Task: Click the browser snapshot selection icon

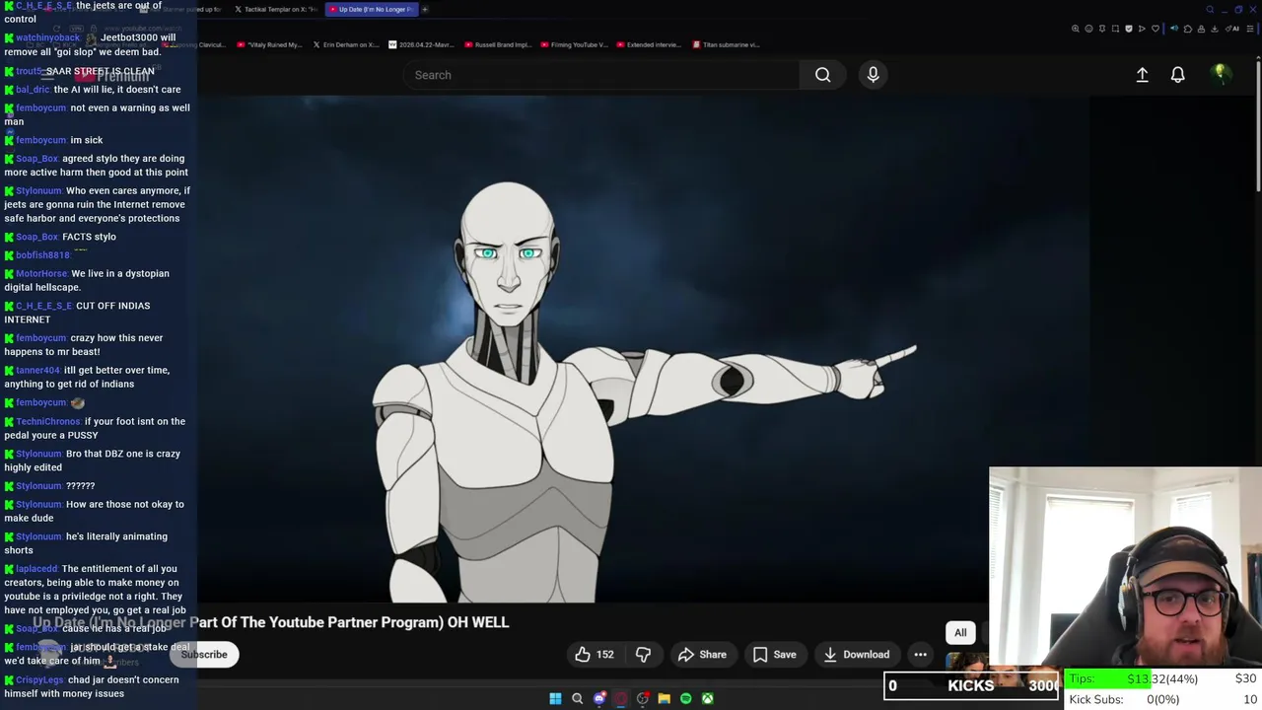Action: (1115, 29)
